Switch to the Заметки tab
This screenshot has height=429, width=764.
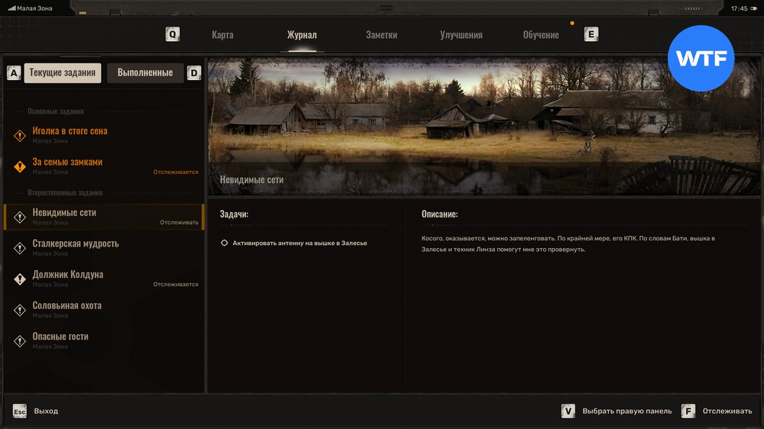[x=381, y=35]
